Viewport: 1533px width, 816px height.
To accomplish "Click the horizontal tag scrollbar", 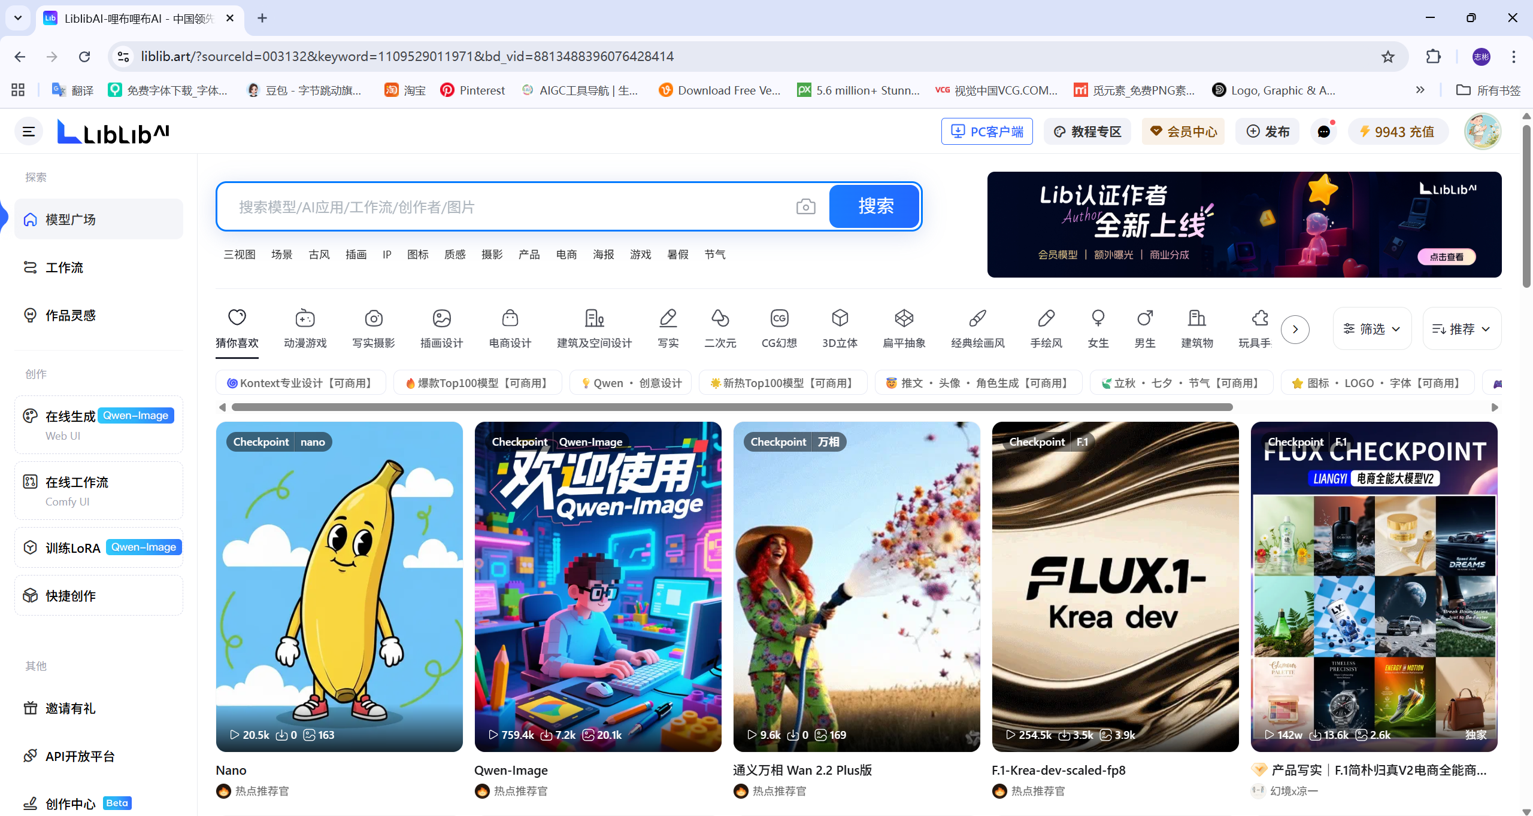I will click(731, 407).
